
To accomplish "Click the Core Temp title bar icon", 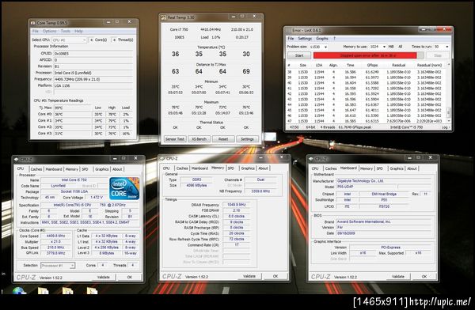I will pos(33,23).
